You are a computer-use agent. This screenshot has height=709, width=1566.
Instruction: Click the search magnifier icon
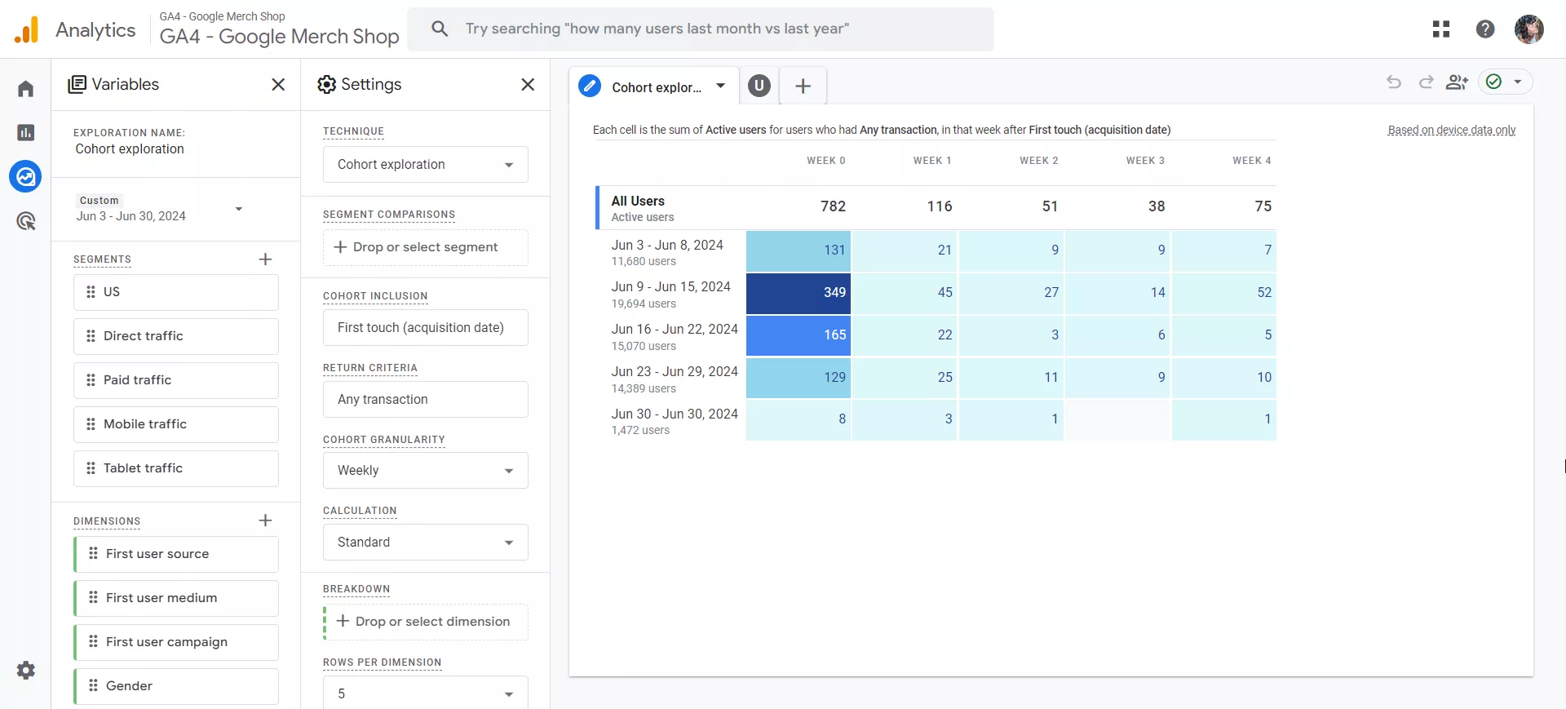(440, 29)
